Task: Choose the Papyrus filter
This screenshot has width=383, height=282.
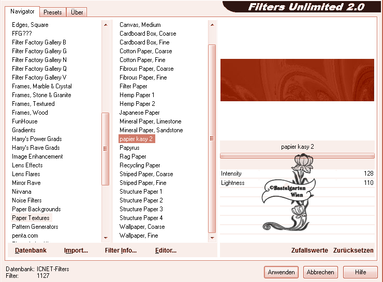Action: [129, 148]
